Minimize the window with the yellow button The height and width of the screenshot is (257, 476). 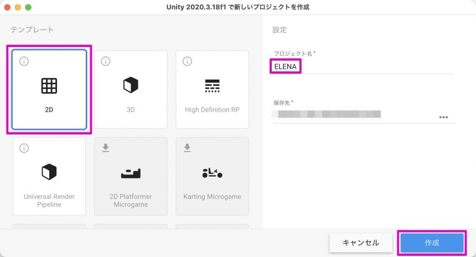[x=18, y=7]
